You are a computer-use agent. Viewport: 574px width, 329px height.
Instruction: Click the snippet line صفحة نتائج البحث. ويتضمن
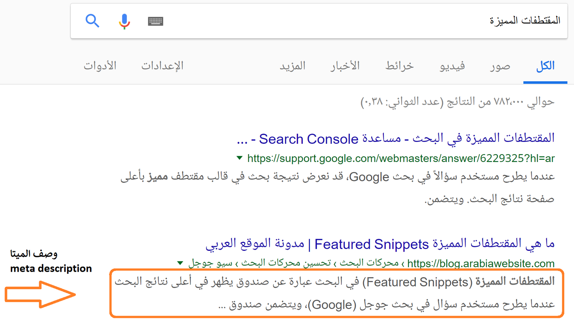point(490,199)
